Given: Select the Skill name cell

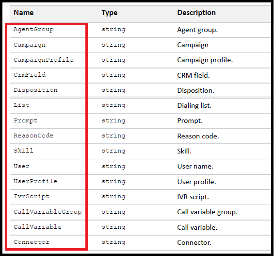Looking at the screenshot, I should coord(23,151).
